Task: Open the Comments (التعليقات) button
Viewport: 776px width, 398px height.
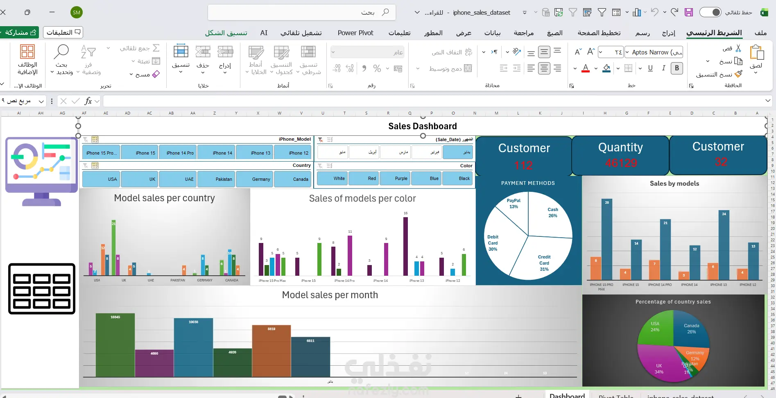Action: [63, 32]
